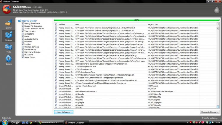Select the HPISDataManager.dll path cell

(x=104, y=75)
